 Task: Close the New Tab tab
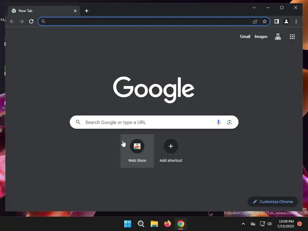point(75,11)
